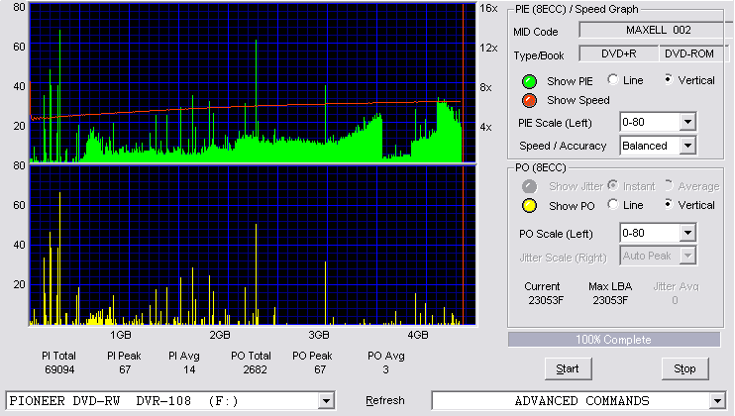Select Vertical mode for PO graph
The height and width of the screenshot is (416, 735).
click(x=669, y=204)
